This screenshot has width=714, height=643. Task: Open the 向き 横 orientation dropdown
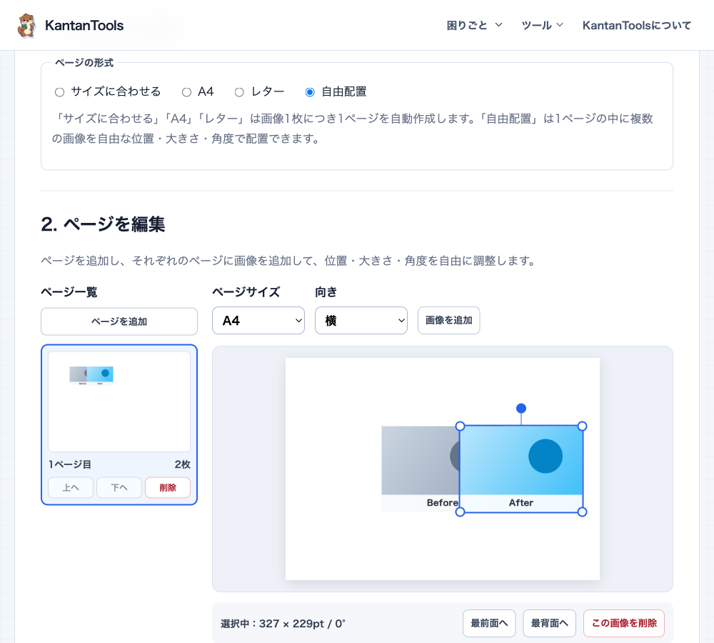coord(361,320)
